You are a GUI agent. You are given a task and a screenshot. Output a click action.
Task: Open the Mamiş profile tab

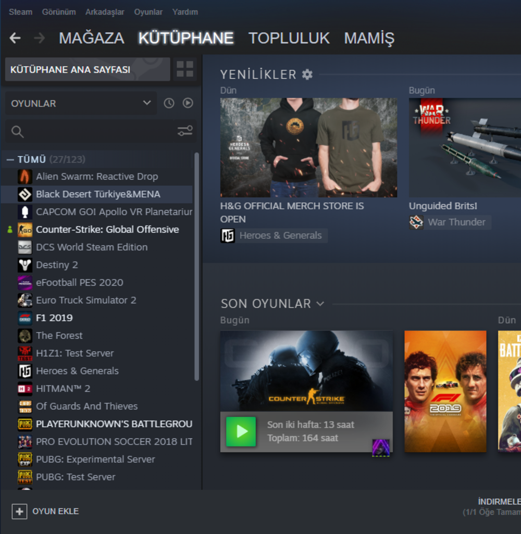coord(369,38)
